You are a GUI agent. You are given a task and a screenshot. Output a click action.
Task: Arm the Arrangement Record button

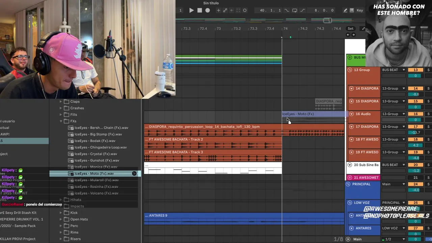point(208,10)
